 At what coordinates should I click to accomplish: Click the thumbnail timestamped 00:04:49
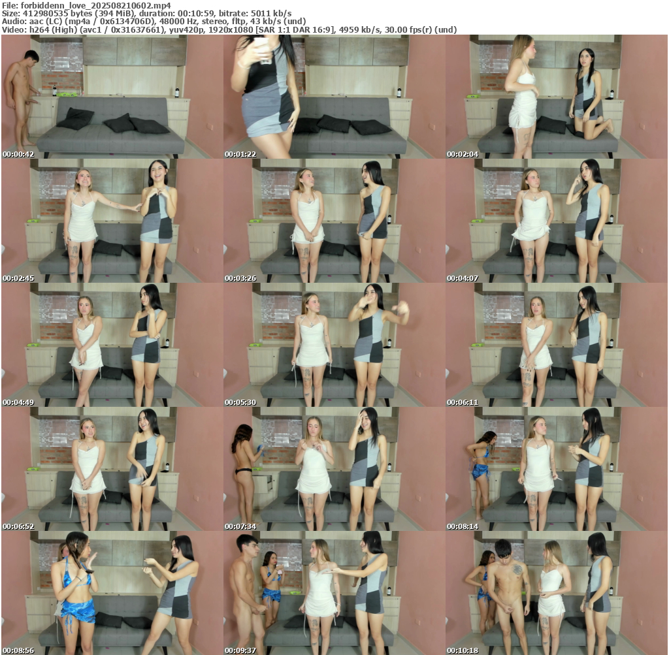[112, 345]
